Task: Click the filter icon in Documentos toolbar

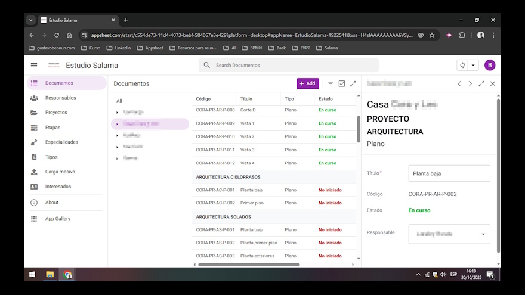Action: tap(331, 84)
